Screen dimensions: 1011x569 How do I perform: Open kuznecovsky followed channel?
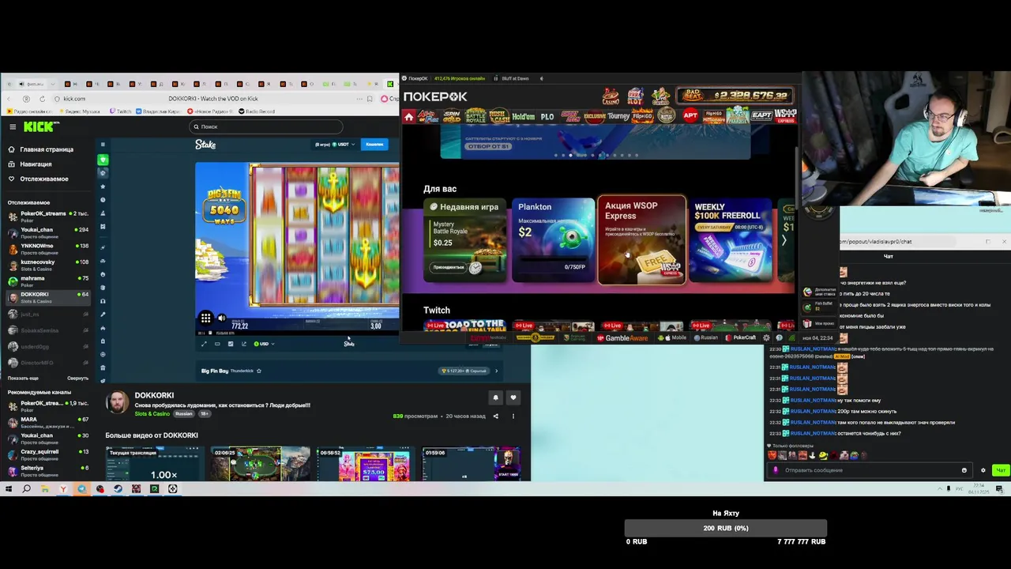click(x=49, y=264)
